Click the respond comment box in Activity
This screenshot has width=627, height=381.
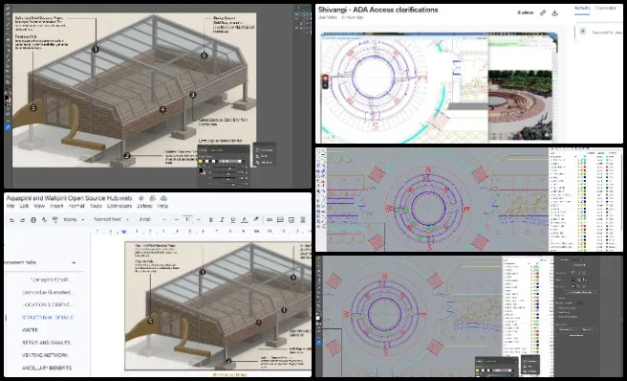(598, 32)
